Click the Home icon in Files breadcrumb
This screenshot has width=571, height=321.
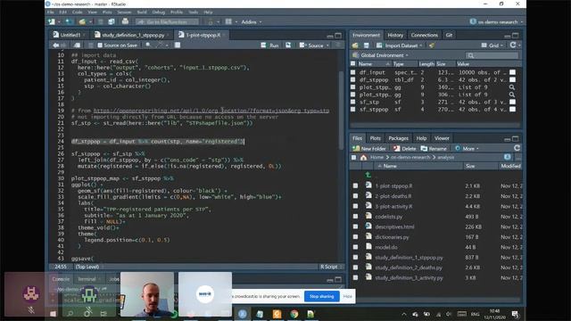363,157
